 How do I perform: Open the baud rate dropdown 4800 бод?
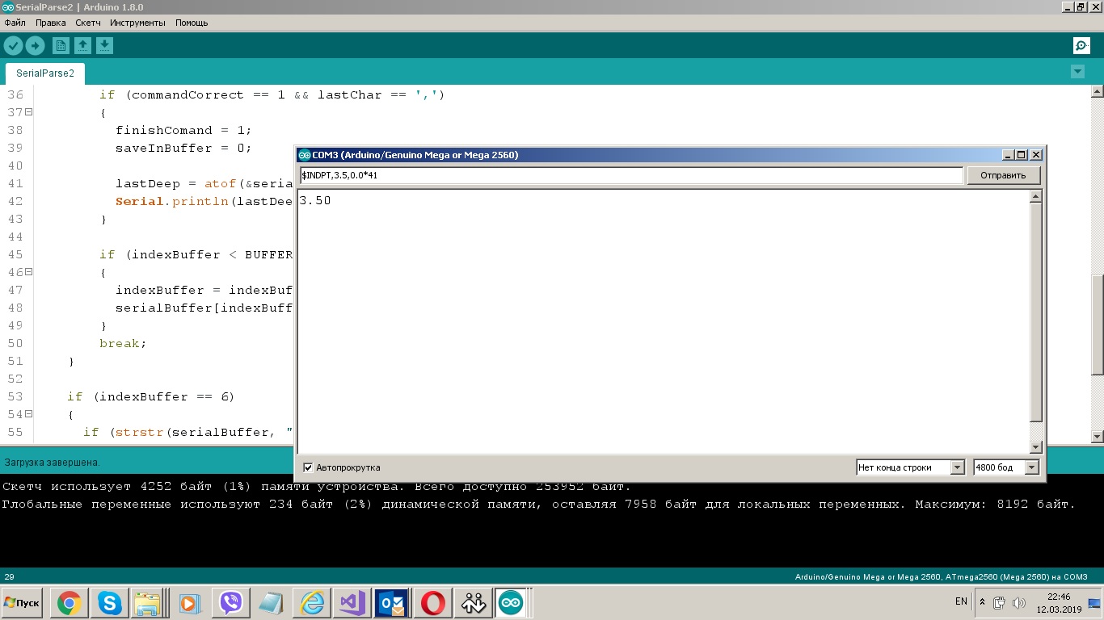coord(1006,467)
